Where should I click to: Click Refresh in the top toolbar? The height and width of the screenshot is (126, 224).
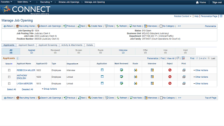(121, 26)
